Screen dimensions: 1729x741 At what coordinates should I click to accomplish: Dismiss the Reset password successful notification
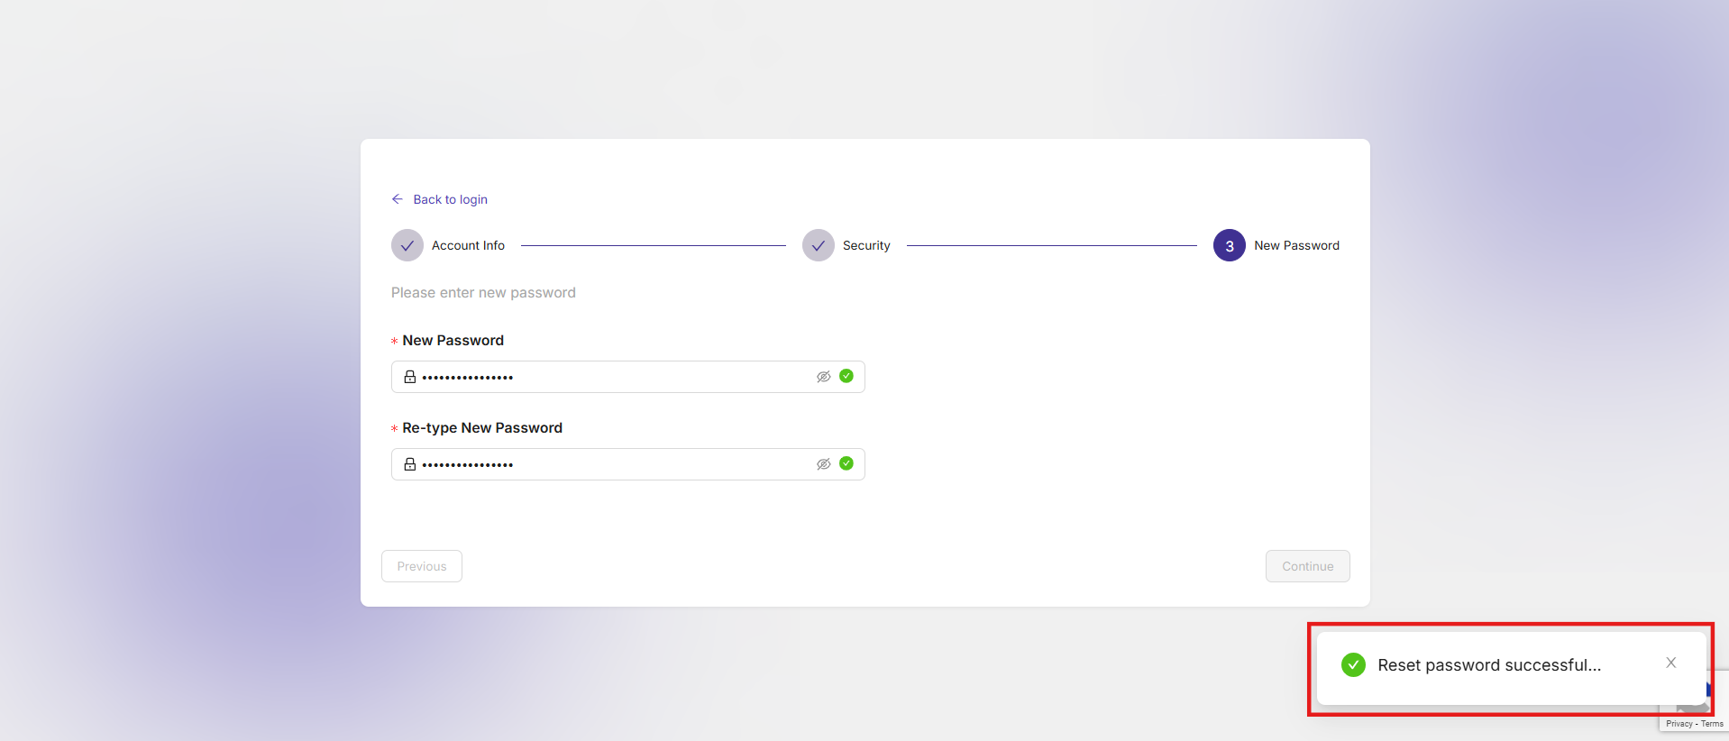click(1670, 663)
